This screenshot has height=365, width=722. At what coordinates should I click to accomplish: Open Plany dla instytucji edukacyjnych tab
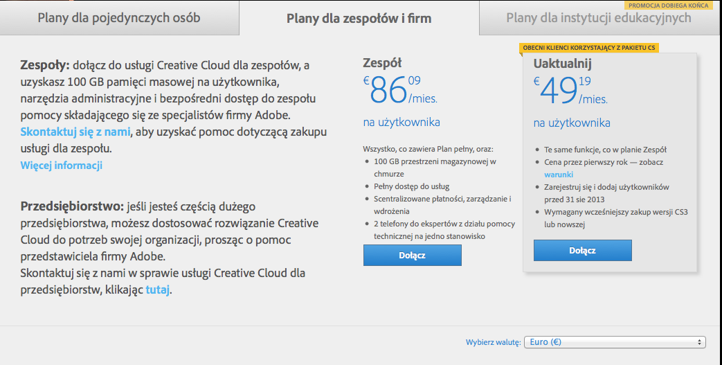[x=599, y=18]
